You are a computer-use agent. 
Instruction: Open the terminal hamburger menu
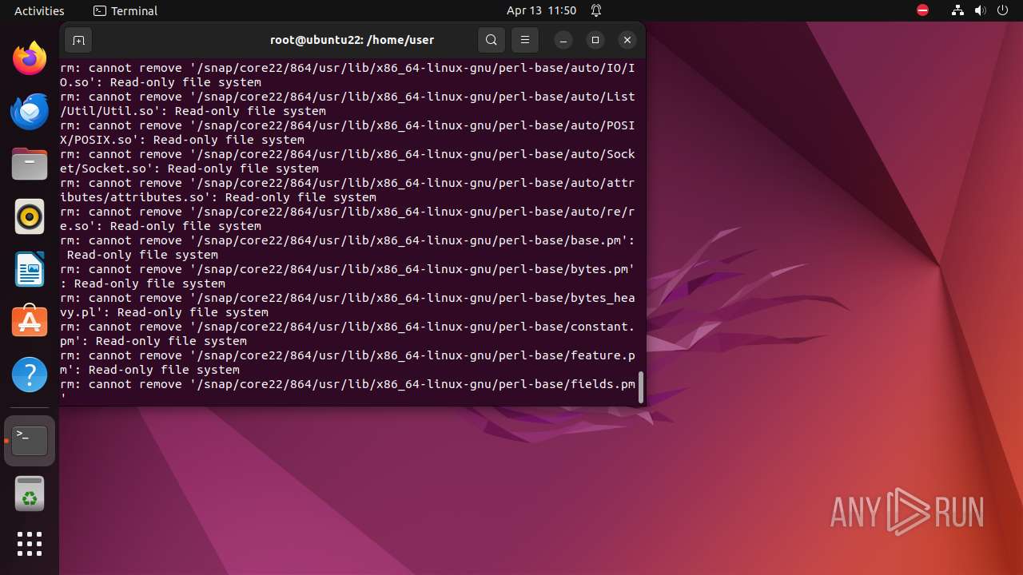(525, 40)
